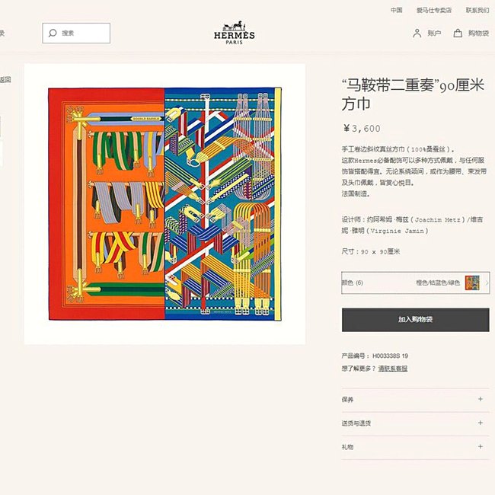Click the Hermès Paris carriage logo
Screen dimensions: 495x495
[x=235, y=33]
